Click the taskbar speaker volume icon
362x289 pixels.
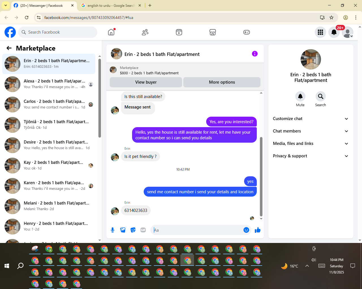click(x=314, y=260)
